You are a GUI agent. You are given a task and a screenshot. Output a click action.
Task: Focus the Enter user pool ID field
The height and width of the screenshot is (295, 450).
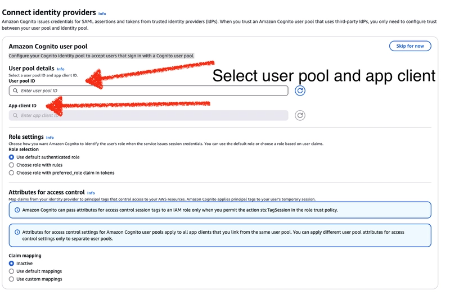(148, 90)
